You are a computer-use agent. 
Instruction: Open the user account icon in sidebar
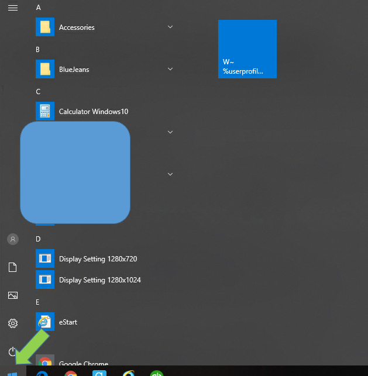13,239
